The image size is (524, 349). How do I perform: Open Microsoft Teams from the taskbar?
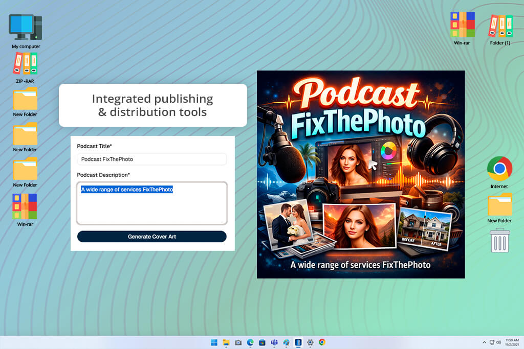(x=274, y=342)
